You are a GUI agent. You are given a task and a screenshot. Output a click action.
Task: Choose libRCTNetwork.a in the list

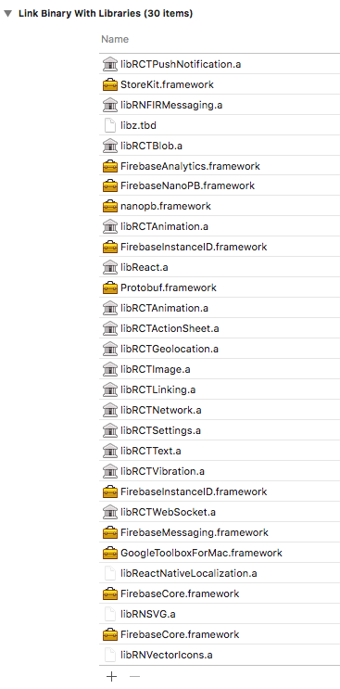[x=220, y=411]
